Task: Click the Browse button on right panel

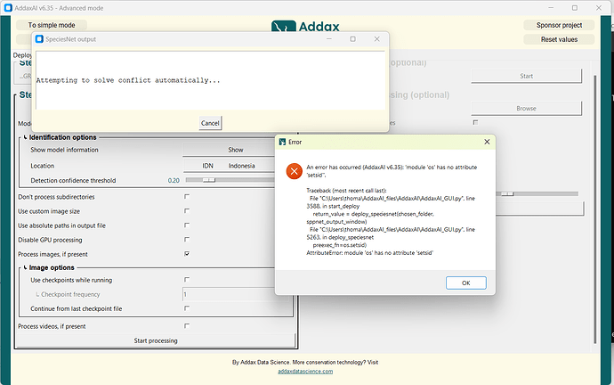Action: pyautogui.click(x=526, y=108)
